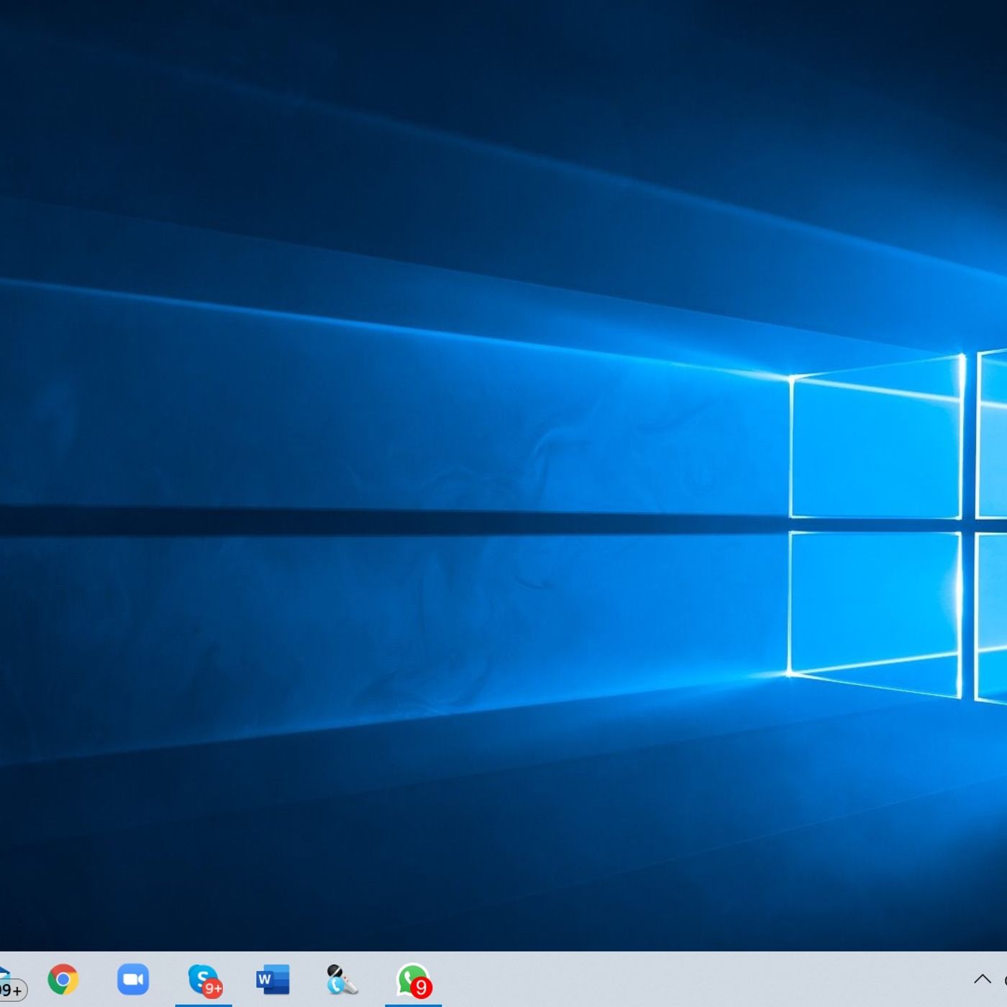Open Google Chrome from the taskbar
1007x1007 pixels.
[63, 979]
